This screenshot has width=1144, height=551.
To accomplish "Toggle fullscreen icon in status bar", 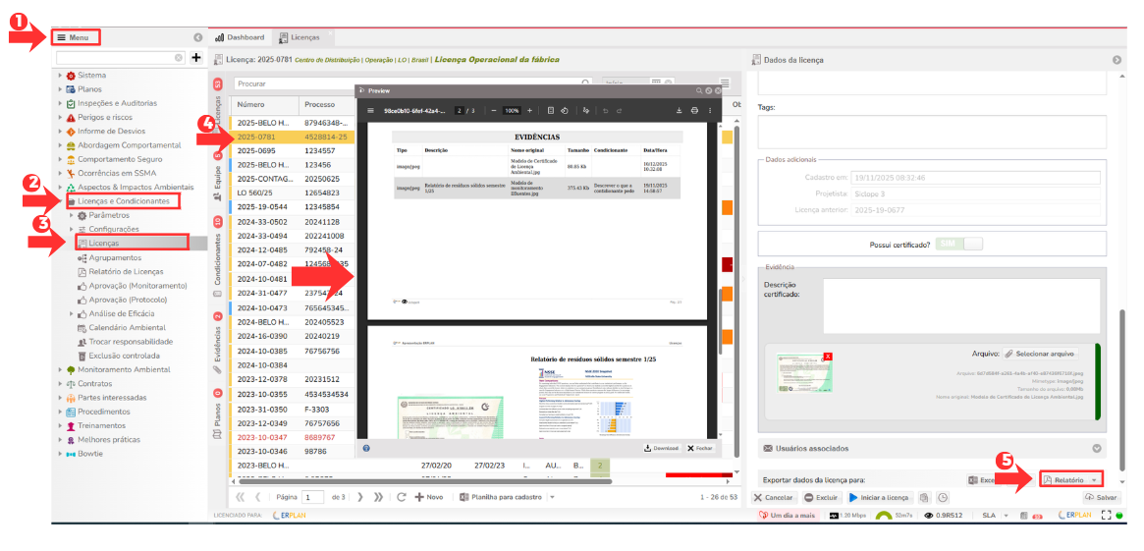I will (1107, 515).
